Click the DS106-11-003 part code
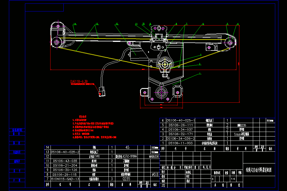Viewport: 287px width, 191px height. (181, 143)
